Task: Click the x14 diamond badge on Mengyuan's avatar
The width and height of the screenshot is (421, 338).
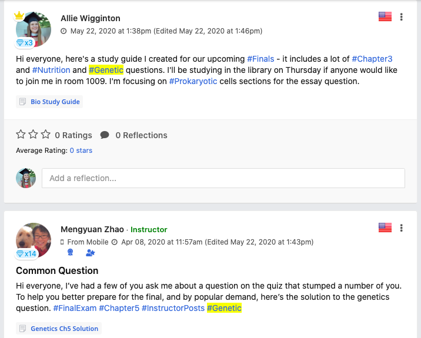Action: point(26,254)
